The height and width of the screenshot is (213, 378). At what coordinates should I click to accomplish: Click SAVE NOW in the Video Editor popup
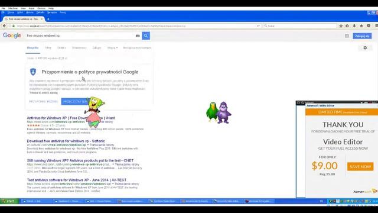click(x=360, y=167)
